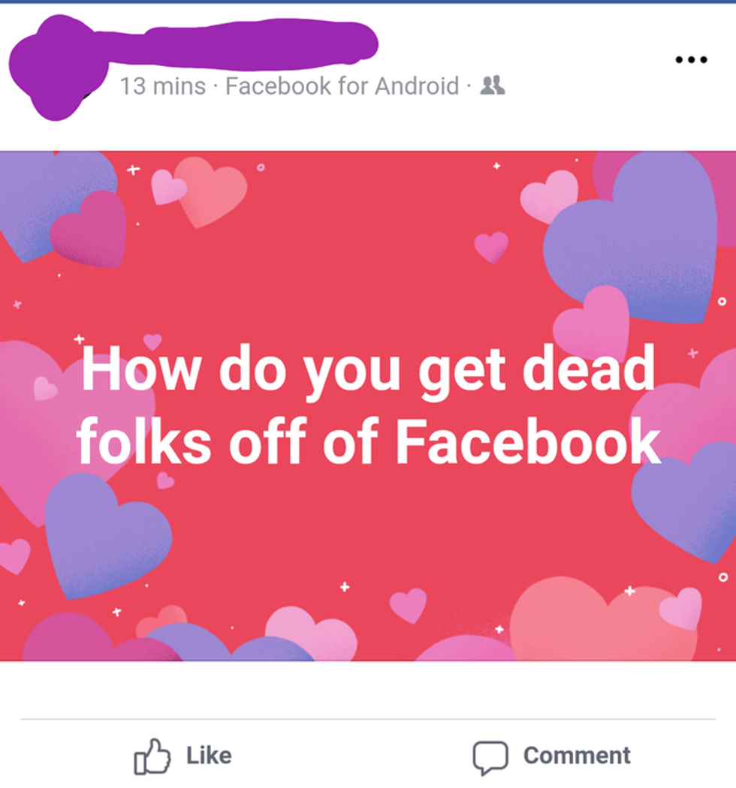Click the friends audience icon
The height and width of the screenshot is (788, 736).
(x=493, y=86)
